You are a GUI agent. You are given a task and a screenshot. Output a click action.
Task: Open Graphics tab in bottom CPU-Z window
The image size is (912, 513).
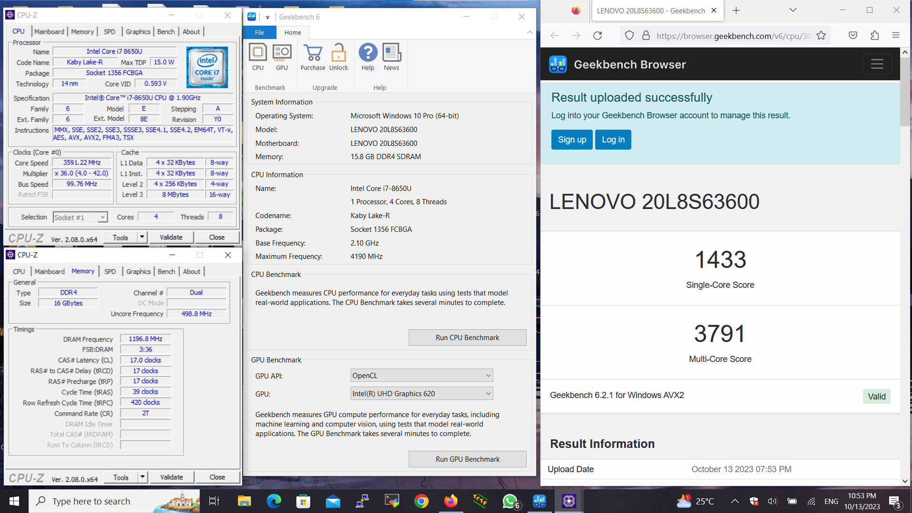pyautogui.click(x=138, y=271)
